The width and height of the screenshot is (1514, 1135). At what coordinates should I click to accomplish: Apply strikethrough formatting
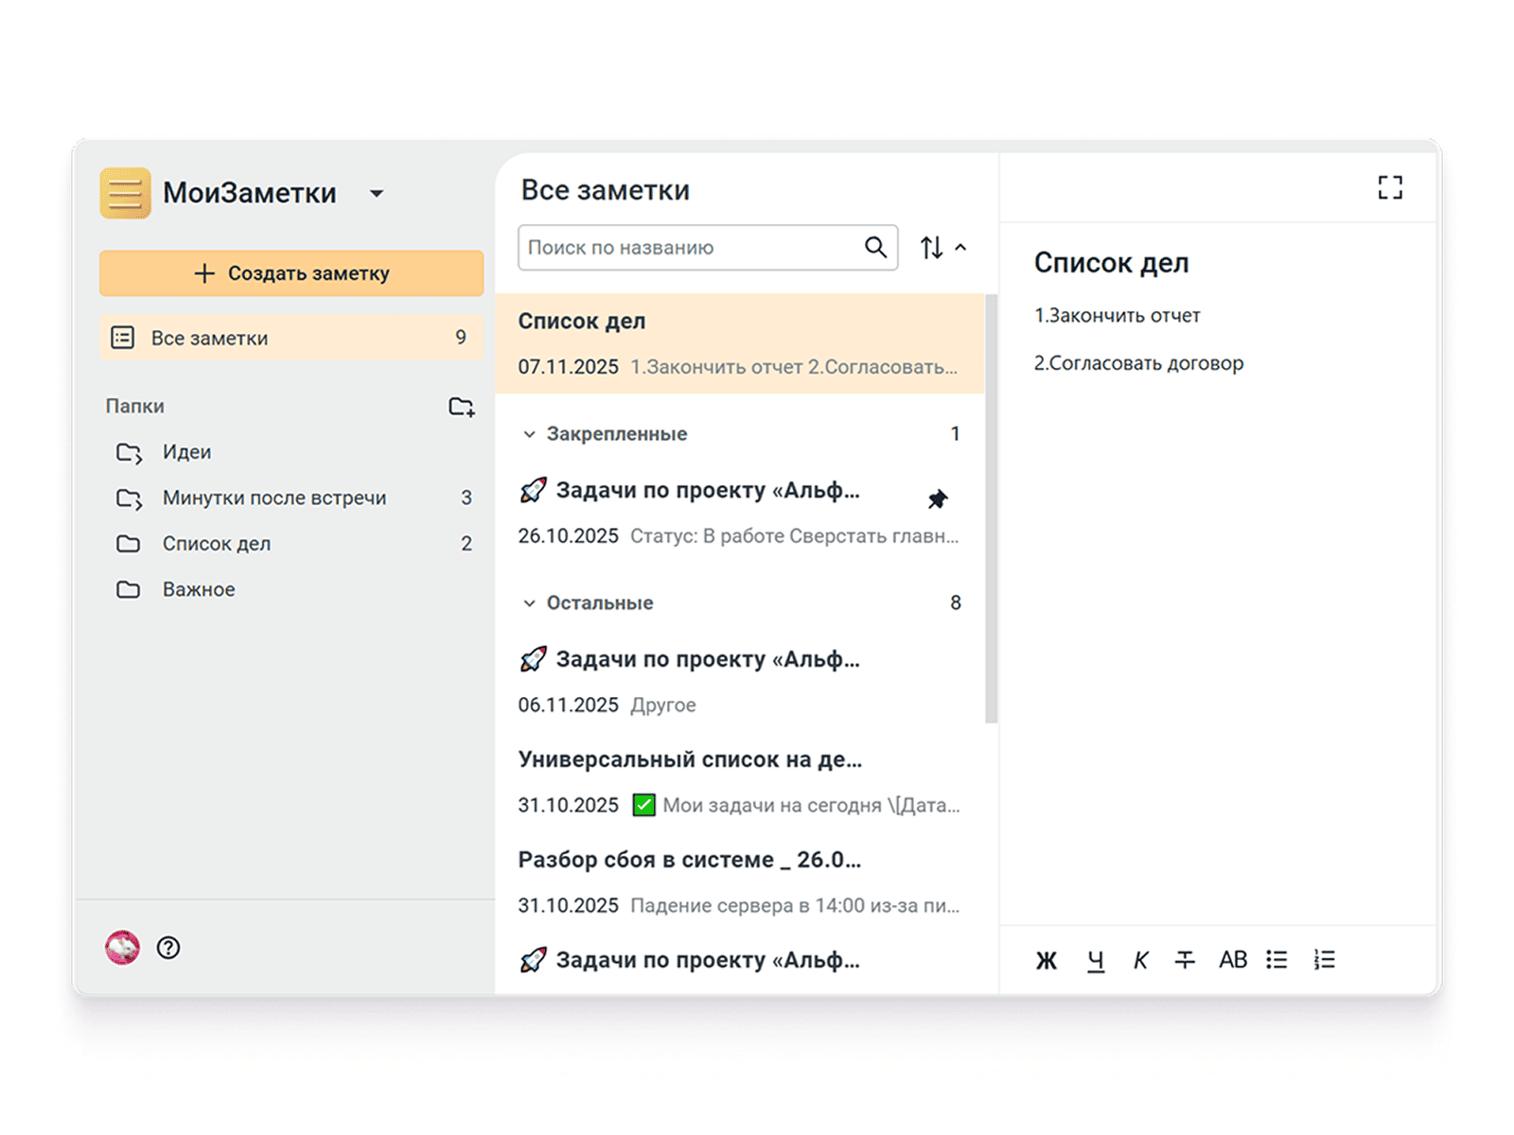point(1185,960)
